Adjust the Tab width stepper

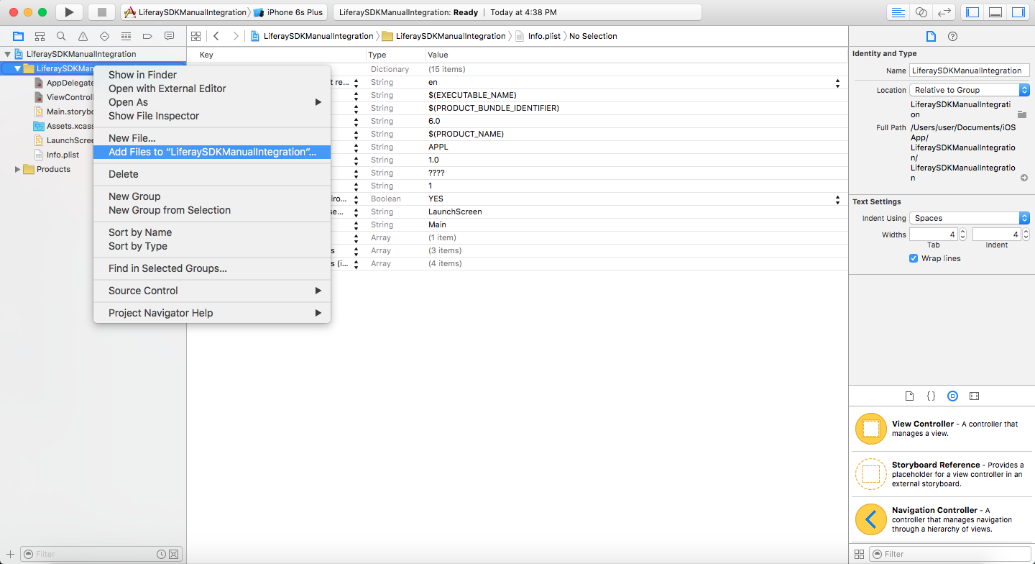[x=962, y=235]
